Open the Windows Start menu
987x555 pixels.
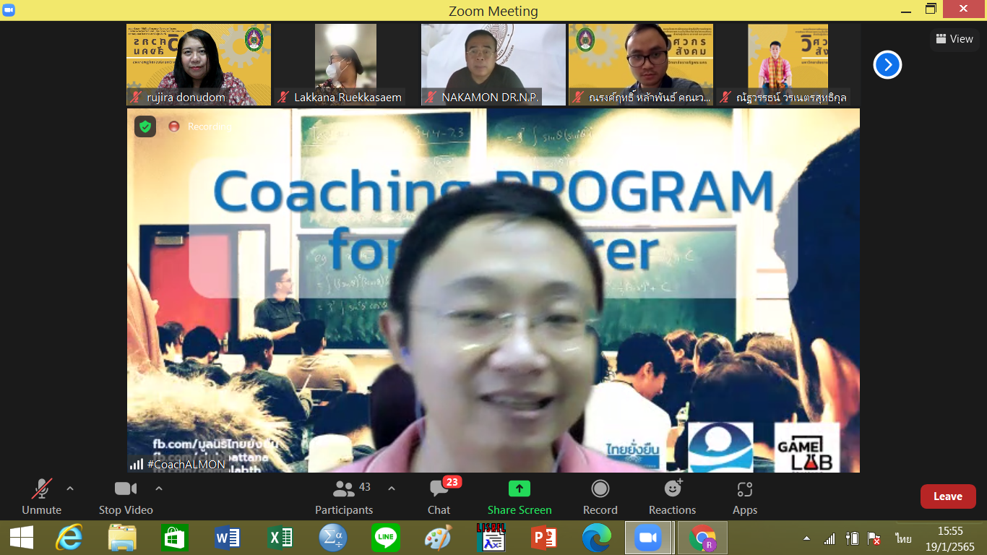pos(22,538)
